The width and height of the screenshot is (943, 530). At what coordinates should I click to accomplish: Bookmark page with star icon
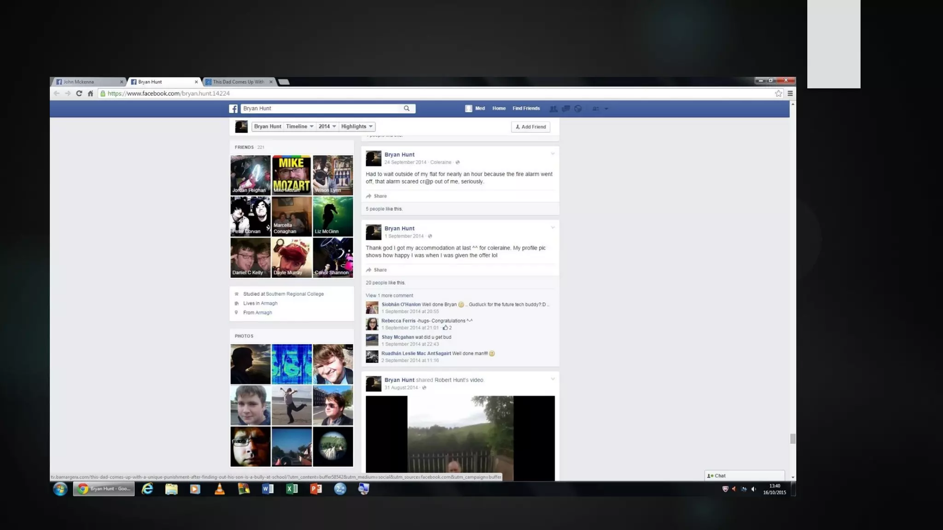(778, 93)
